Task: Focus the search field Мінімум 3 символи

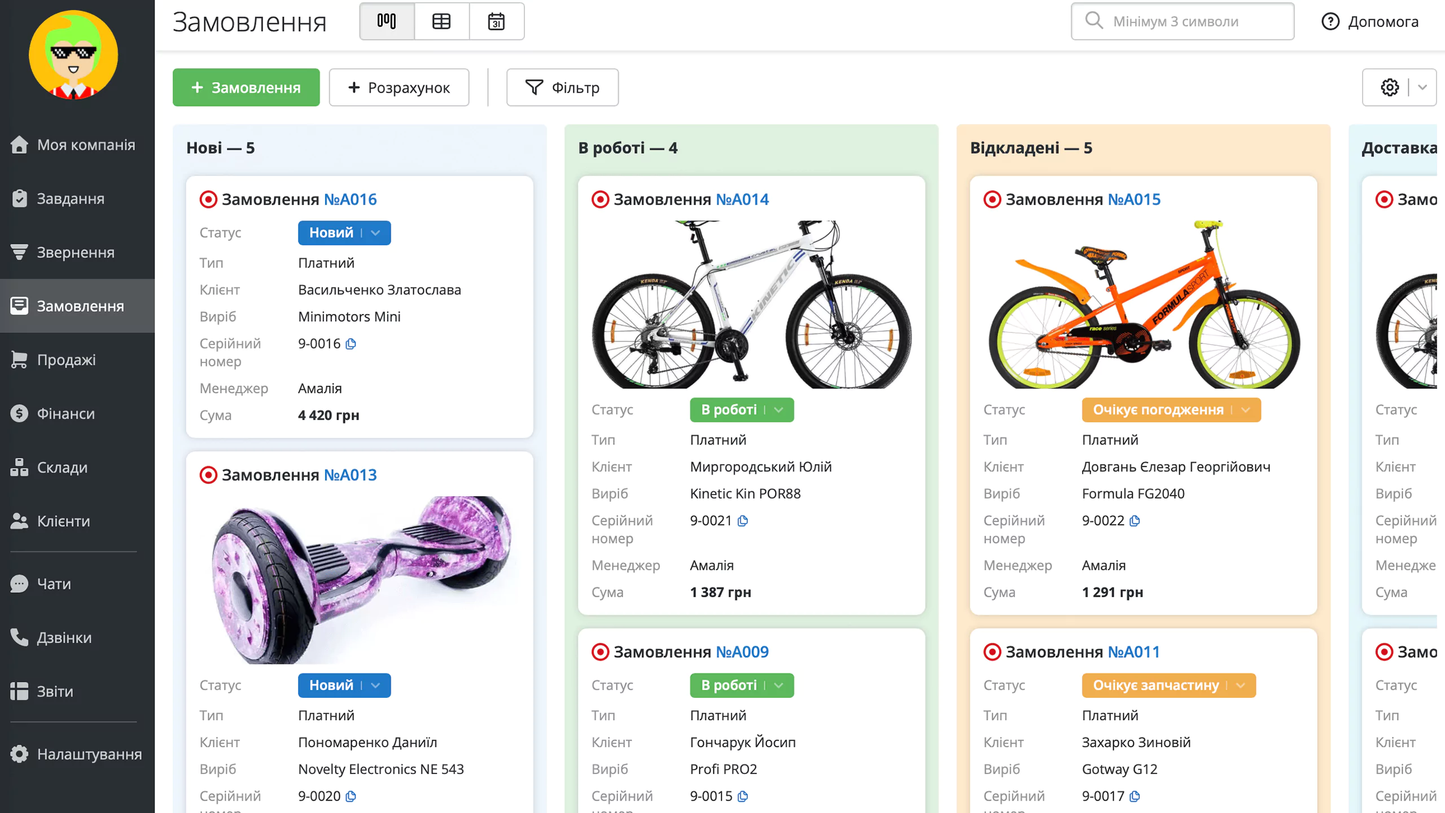Action: pos(1183,21)
